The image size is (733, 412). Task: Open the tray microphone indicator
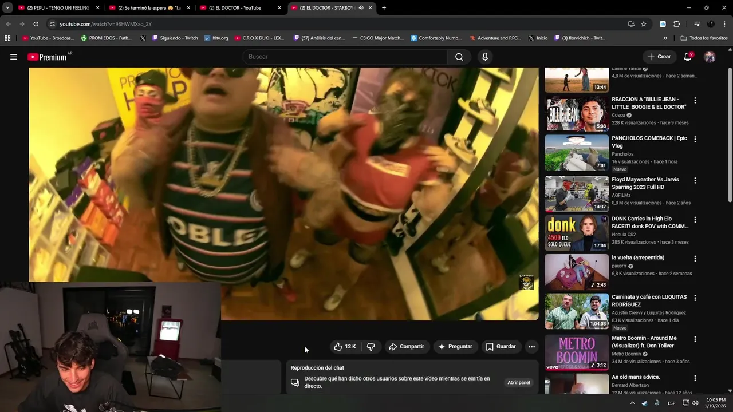[x=657, y=403]
